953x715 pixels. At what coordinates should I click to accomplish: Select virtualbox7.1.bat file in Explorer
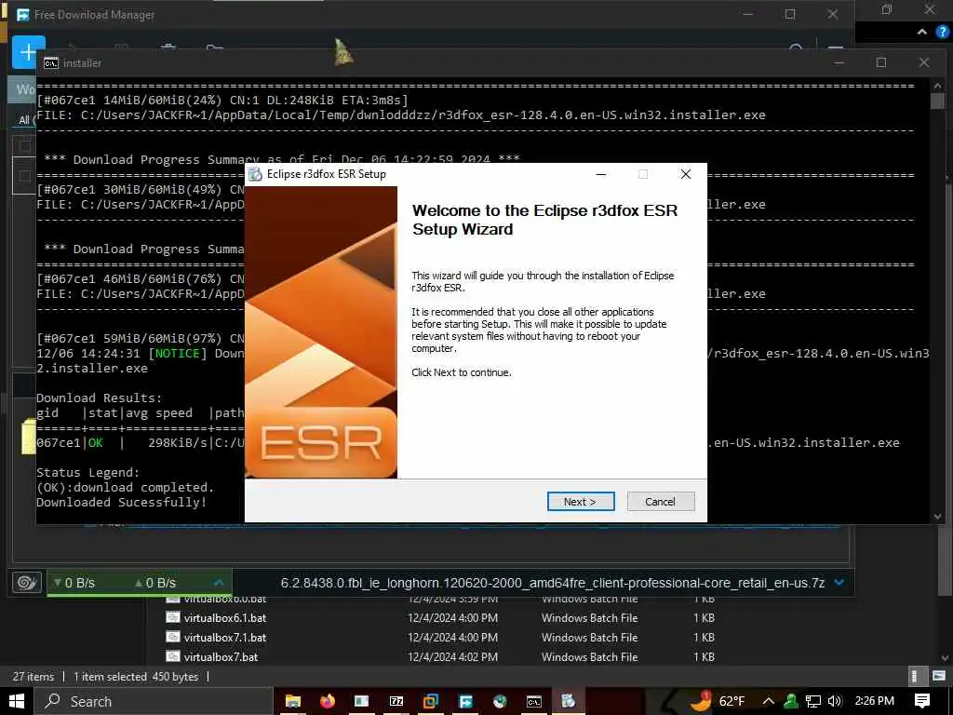click(225, 637)
